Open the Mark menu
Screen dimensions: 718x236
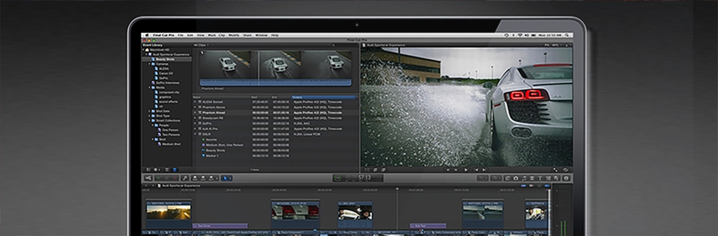pos(212,35)
